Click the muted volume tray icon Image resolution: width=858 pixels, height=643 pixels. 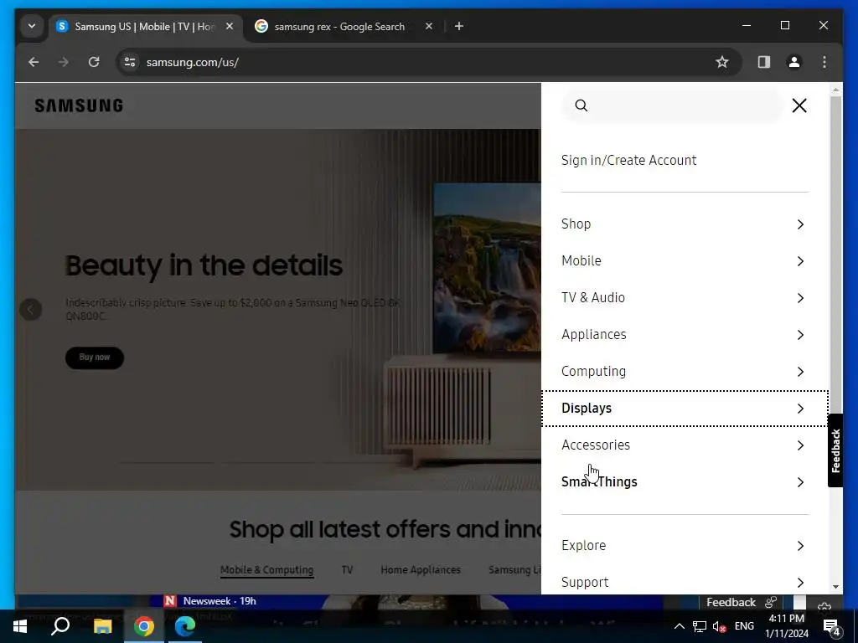click(x=719, y=626)
